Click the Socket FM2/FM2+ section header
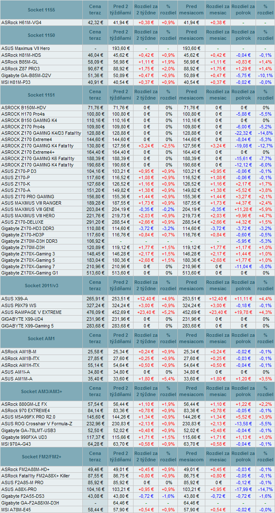275x513 pixels. tap(41, 457)
